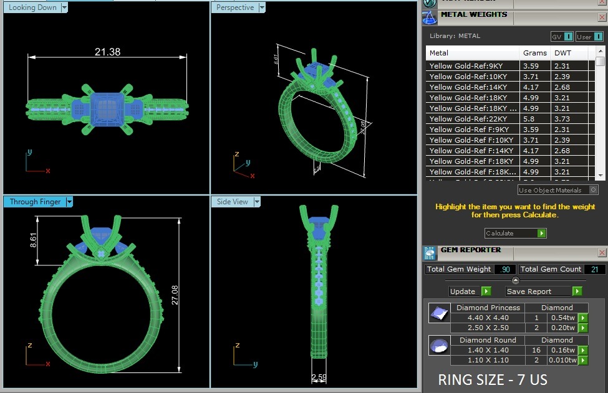The image size is (608, 393).
Task: Select Yellow Gold-Ref:9KY row
Action: [510, 66]
